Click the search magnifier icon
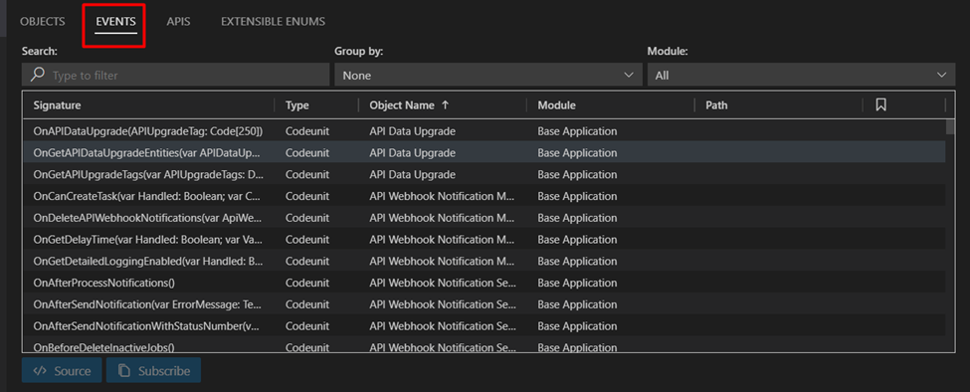This screenshot has width=970, height=392. 38,75
